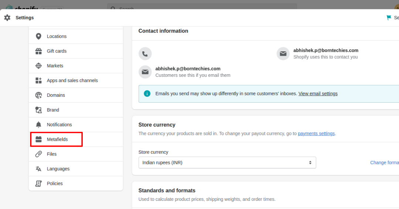Select Domains in sidebar
The image size is (399, 209).
pyautogui.click(x=76, y=95)
